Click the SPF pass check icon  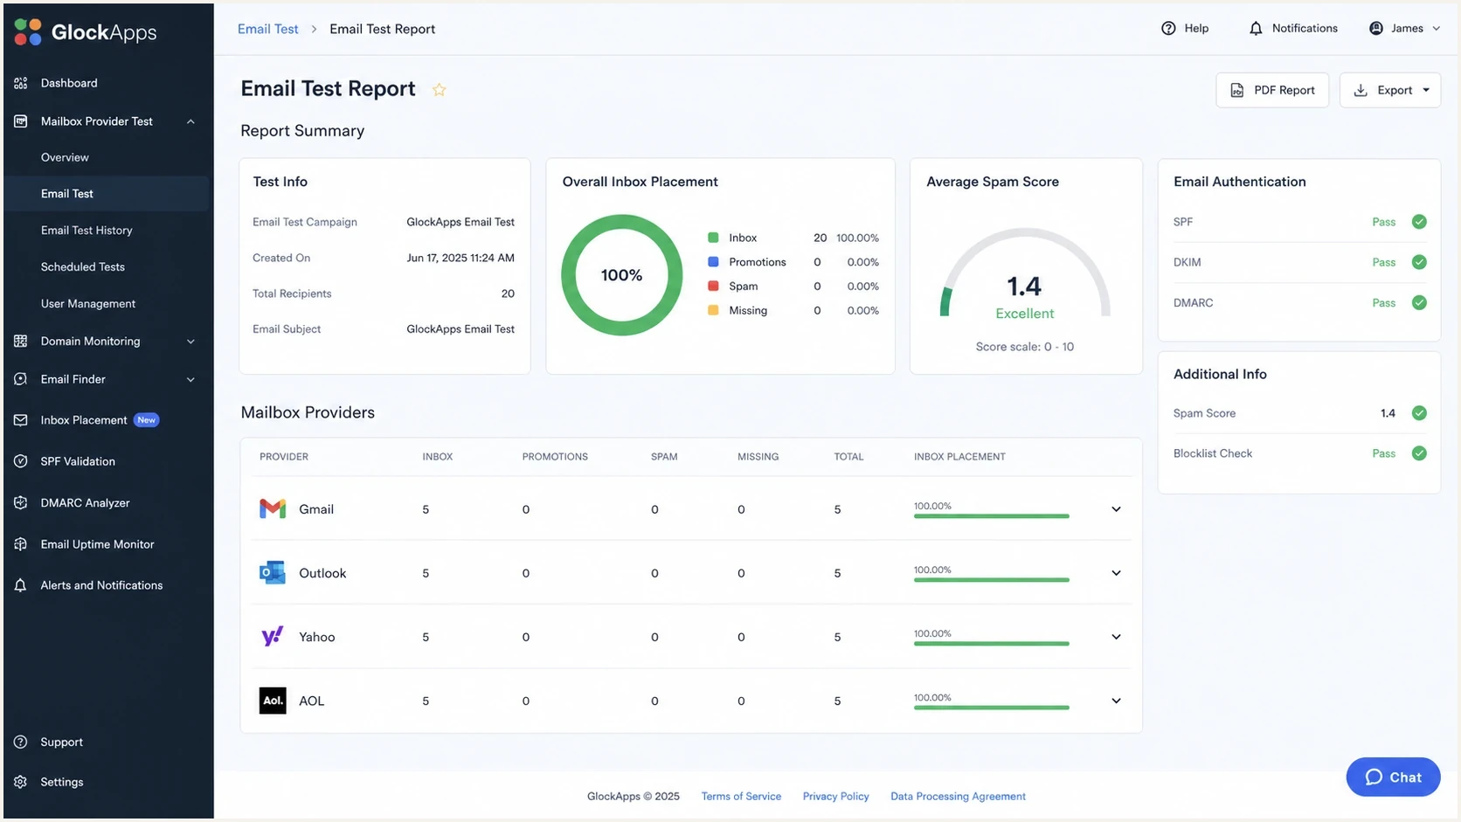coord(1419,222)
